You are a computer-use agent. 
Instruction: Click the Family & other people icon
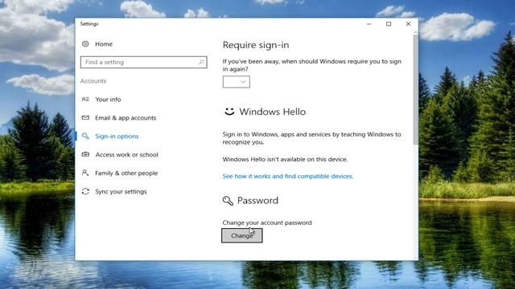pyautogui.click(x=85, y=173)
